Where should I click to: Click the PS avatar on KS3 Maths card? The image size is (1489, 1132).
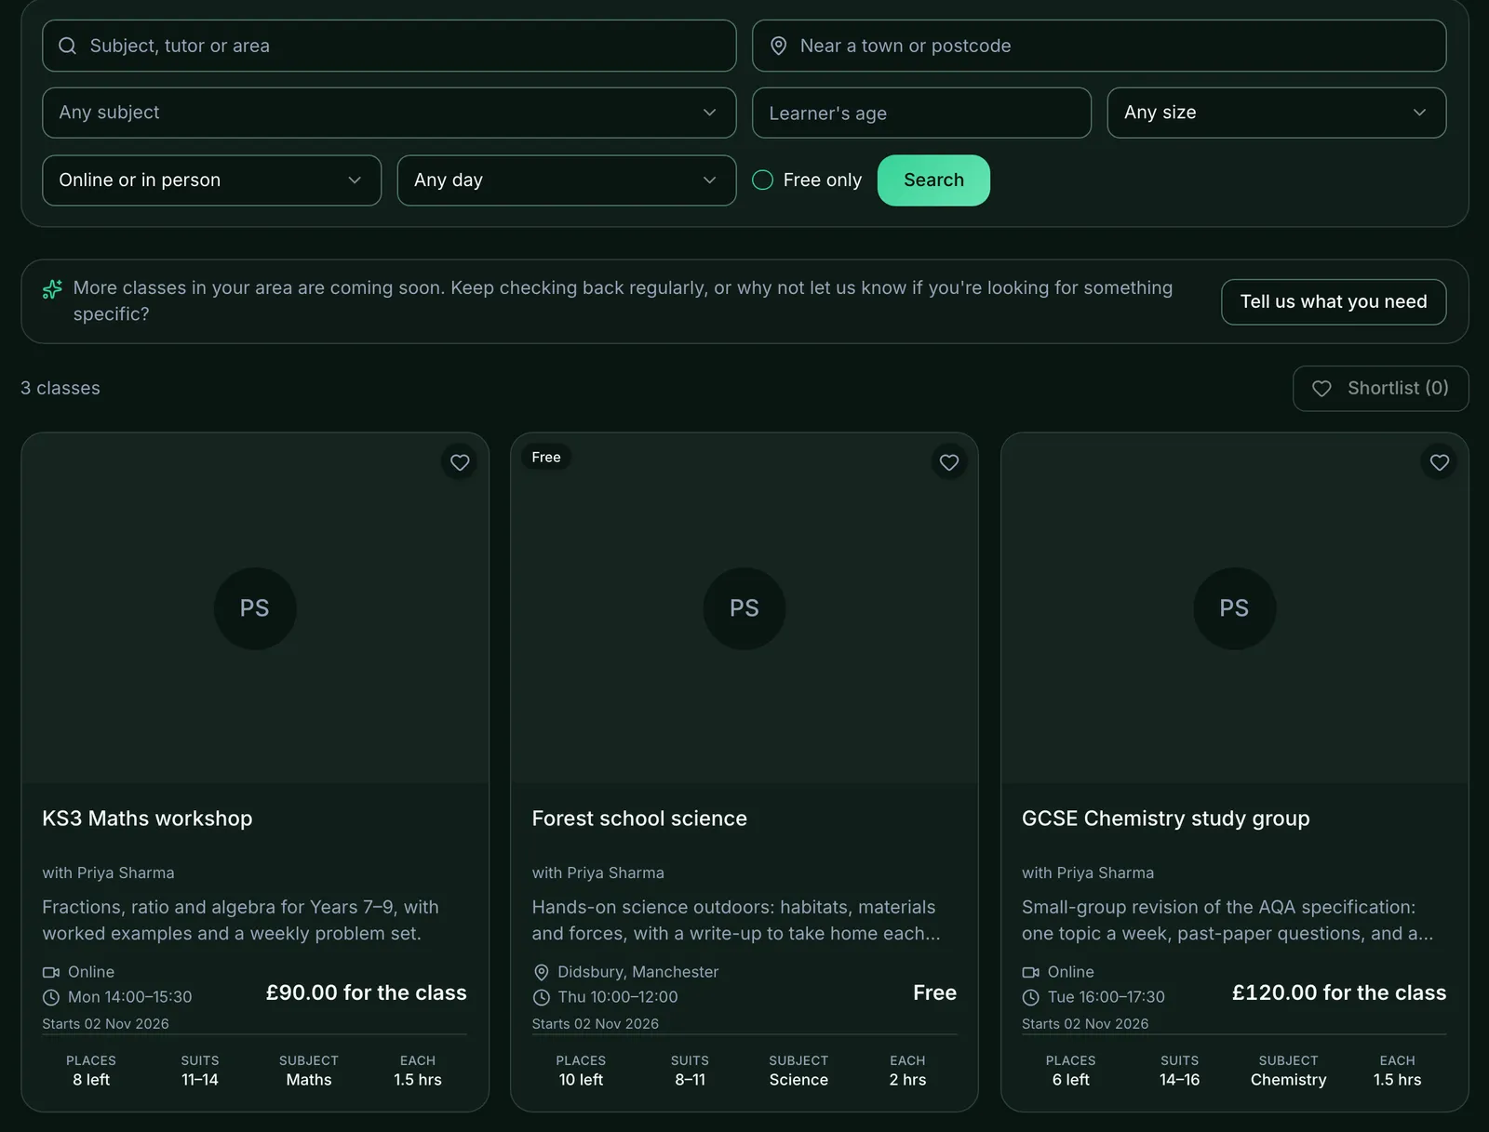255,608
